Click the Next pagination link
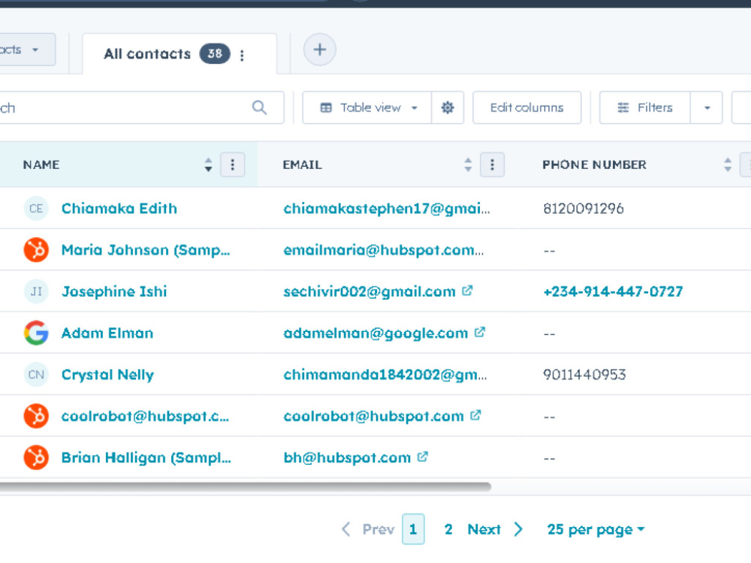The image size is (751, 563). point(484,529)
